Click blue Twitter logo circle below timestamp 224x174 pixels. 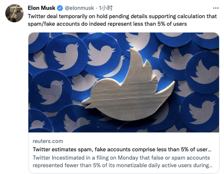pos(102,55)
